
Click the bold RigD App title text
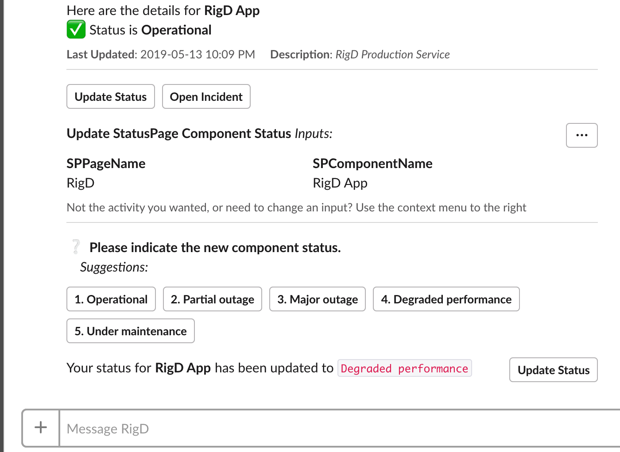[x=232, y=10]
